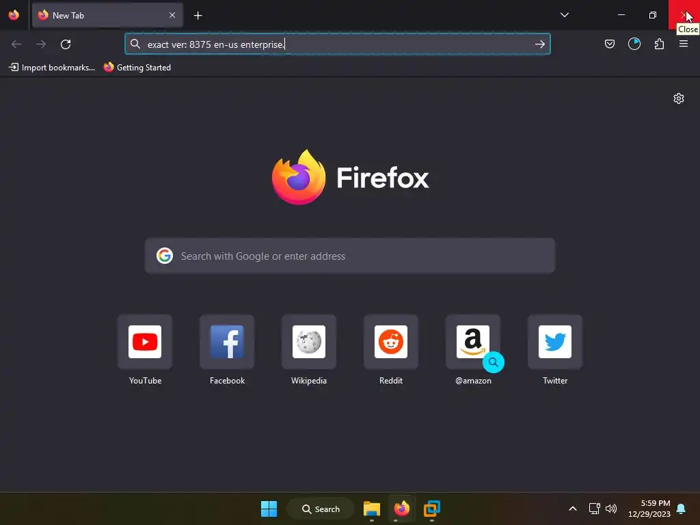The height and width of the screenshot is (525, 700).
Task: Open the YouTube shortcut tile
Action: [x=145, y=342]
